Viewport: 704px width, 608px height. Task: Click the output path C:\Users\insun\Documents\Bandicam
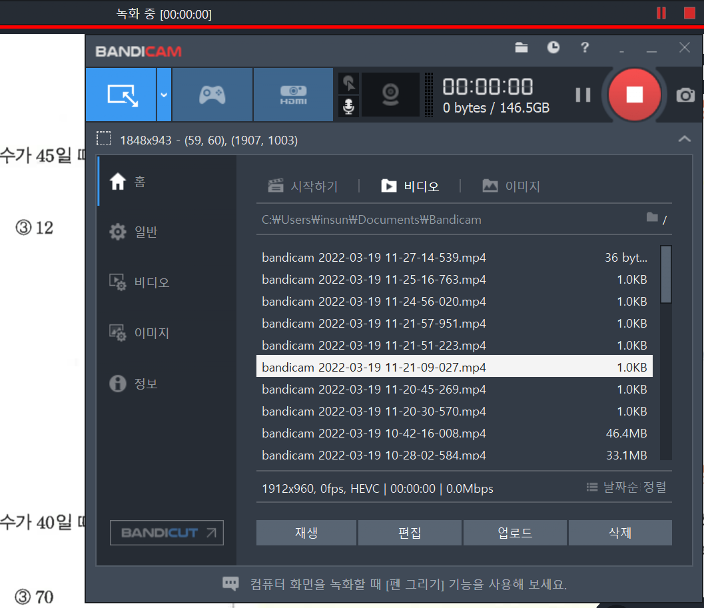(371, 220)
